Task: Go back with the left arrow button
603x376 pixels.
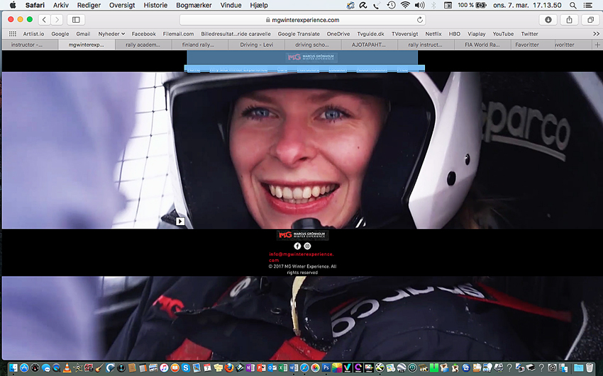Action: [44, 20]
